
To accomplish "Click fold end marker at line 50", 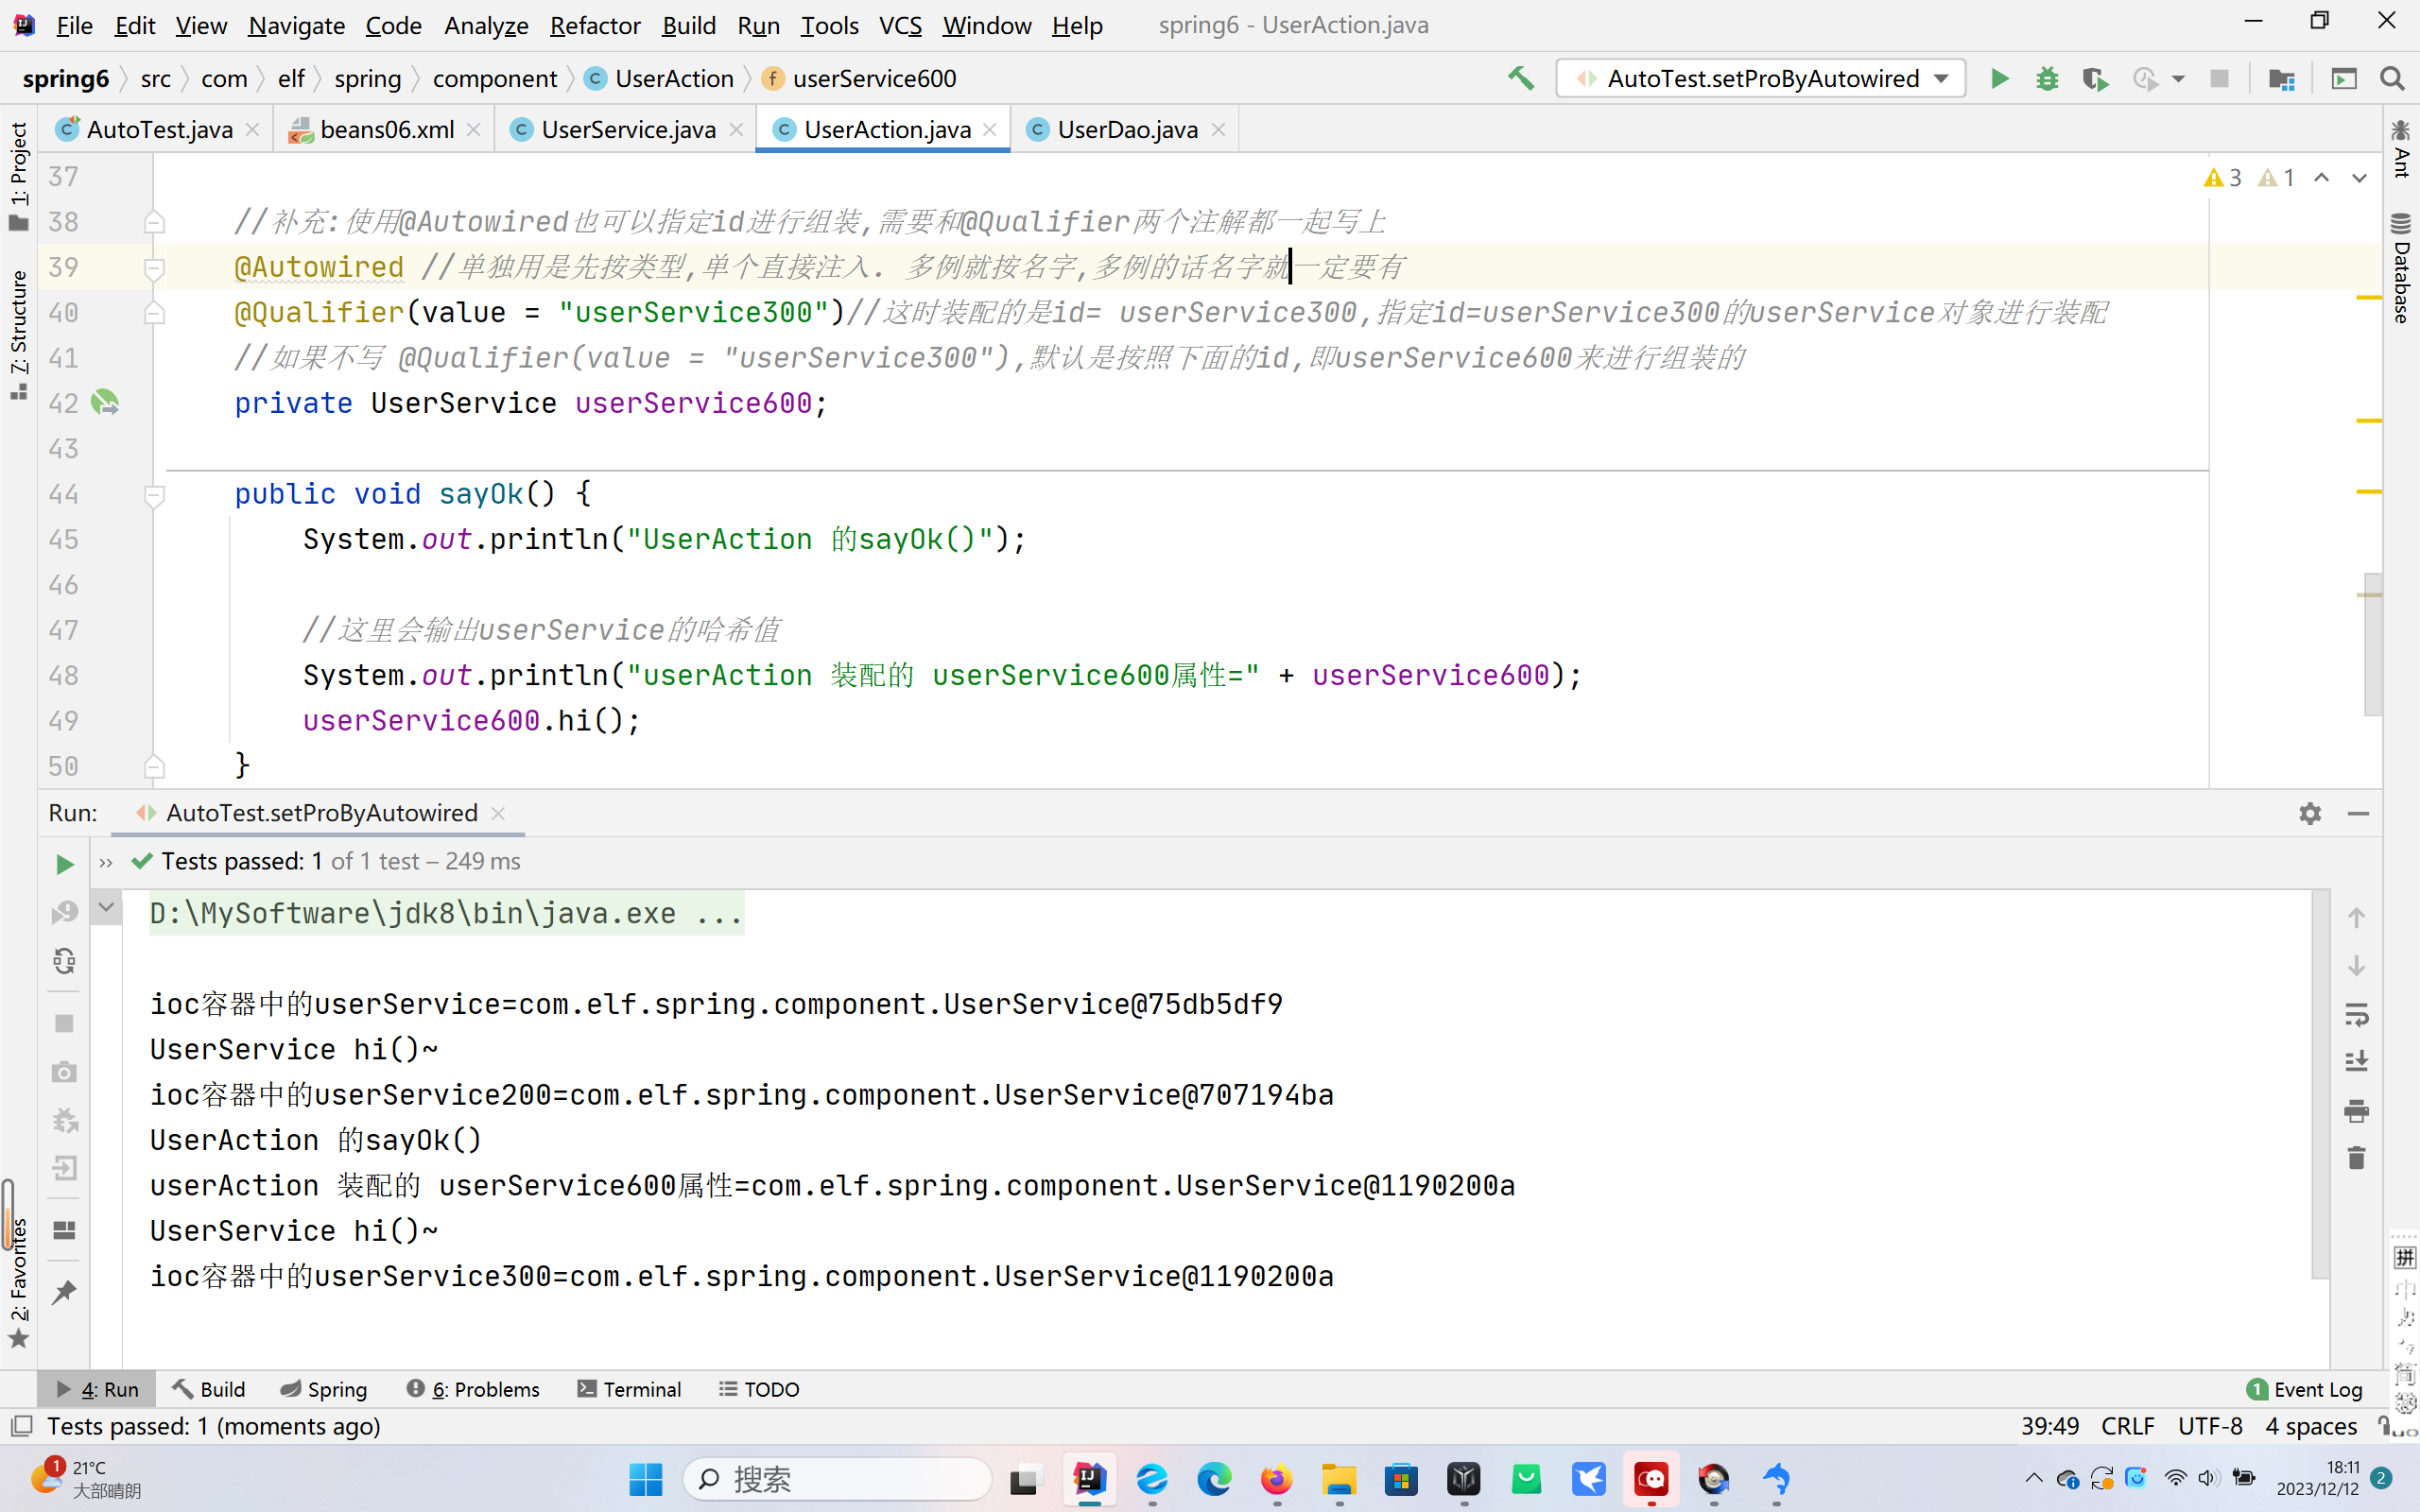I will (x=154, y=767).
